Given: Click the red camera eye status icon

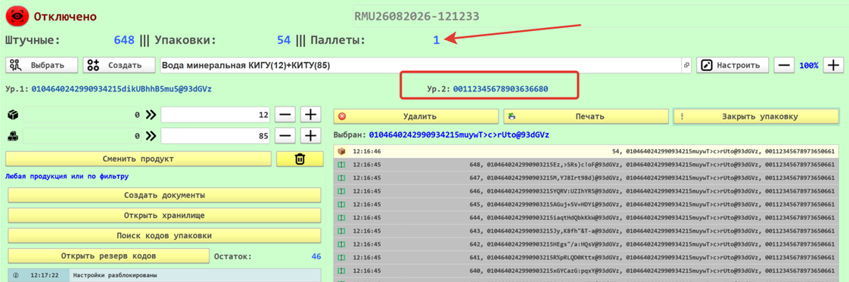Looking at the screenshot, I should pyautogui.click(x=17, y=16).
